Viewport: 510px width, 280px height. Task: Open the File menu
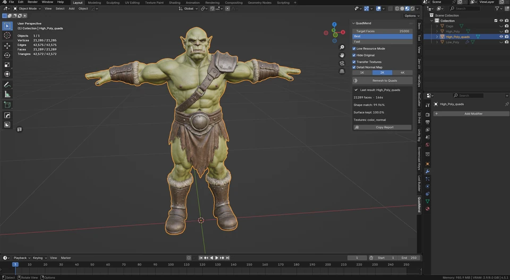[11, 2]
